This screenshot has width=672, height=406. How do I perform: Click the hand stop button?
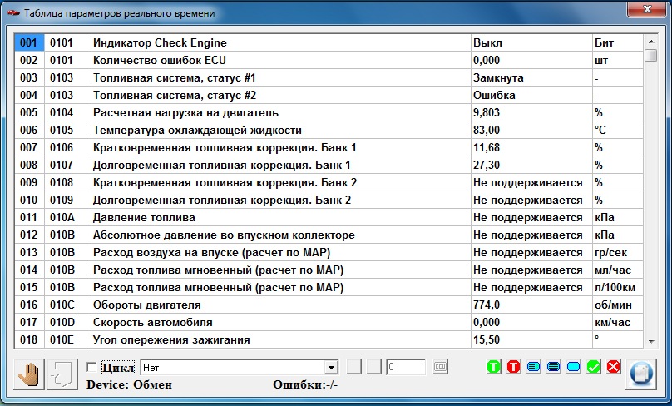pyautogui.click(x=29, y=374)
